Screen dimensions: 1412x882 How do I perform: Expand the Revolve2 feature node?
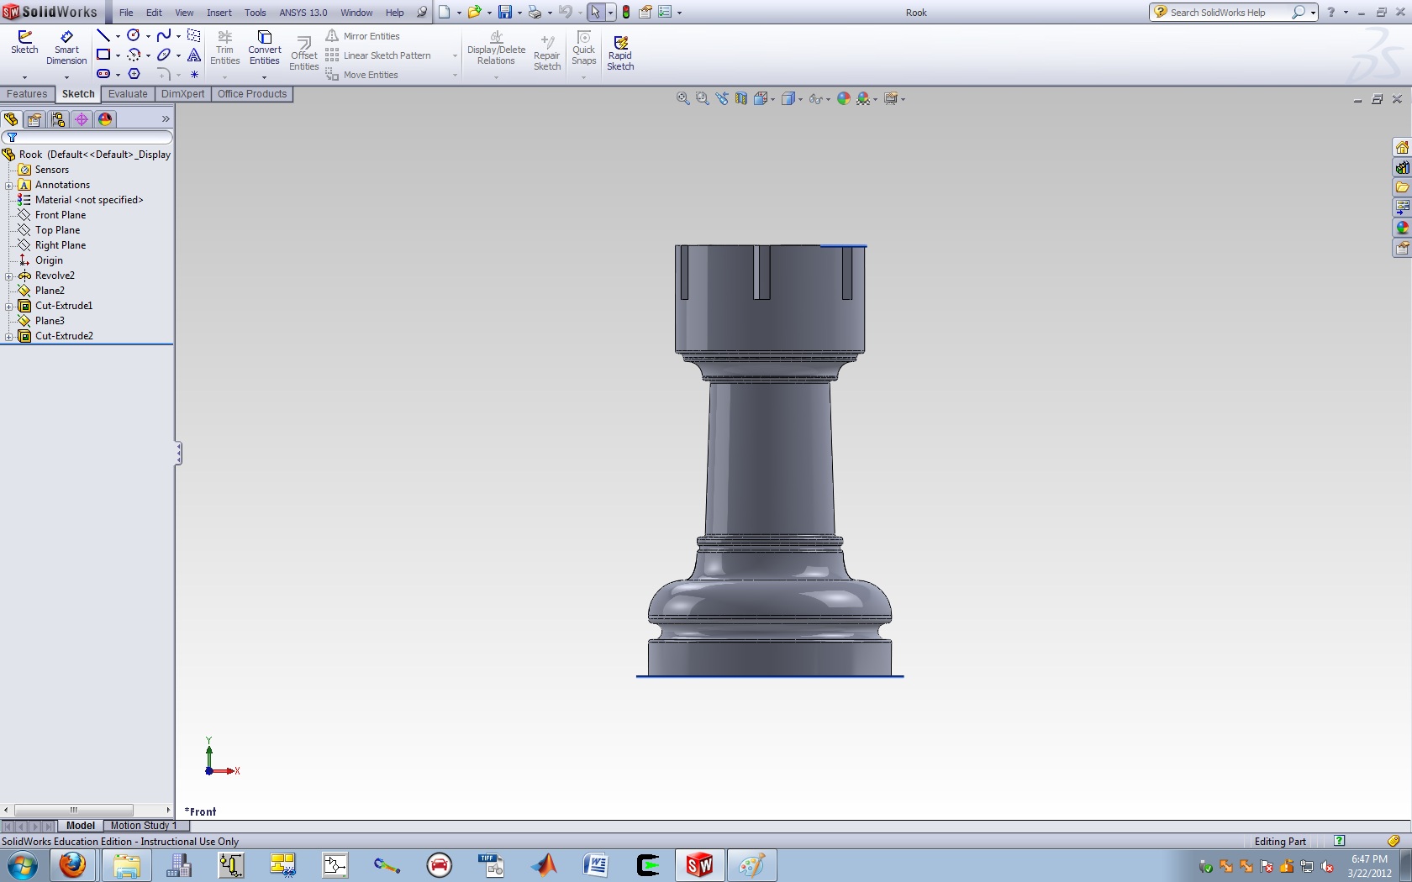(9, 276)
